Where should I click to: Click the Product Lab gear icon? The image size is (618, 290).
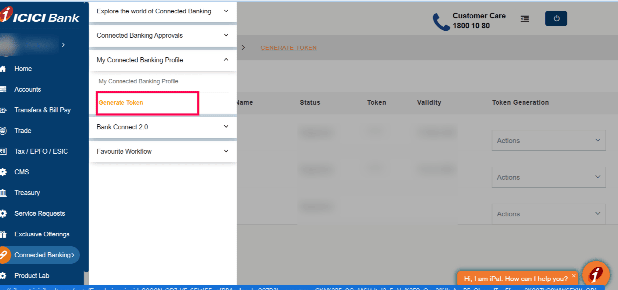tap(3, 276)
